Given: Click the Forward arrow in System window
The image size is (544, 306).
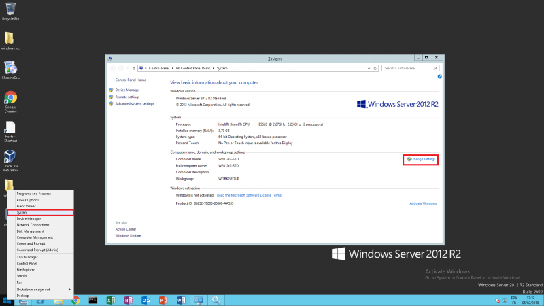Looking at the screenshot, I should (x=121, y=69).
